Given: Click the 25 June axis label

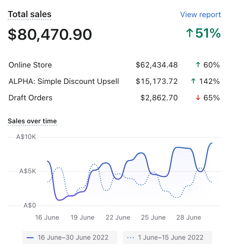Looking at the screenshot, I should (x=153, y=217).
